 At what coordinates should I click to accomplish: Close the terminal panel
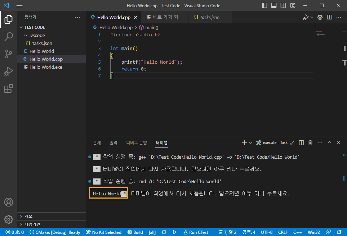click(x=339, y=142)
